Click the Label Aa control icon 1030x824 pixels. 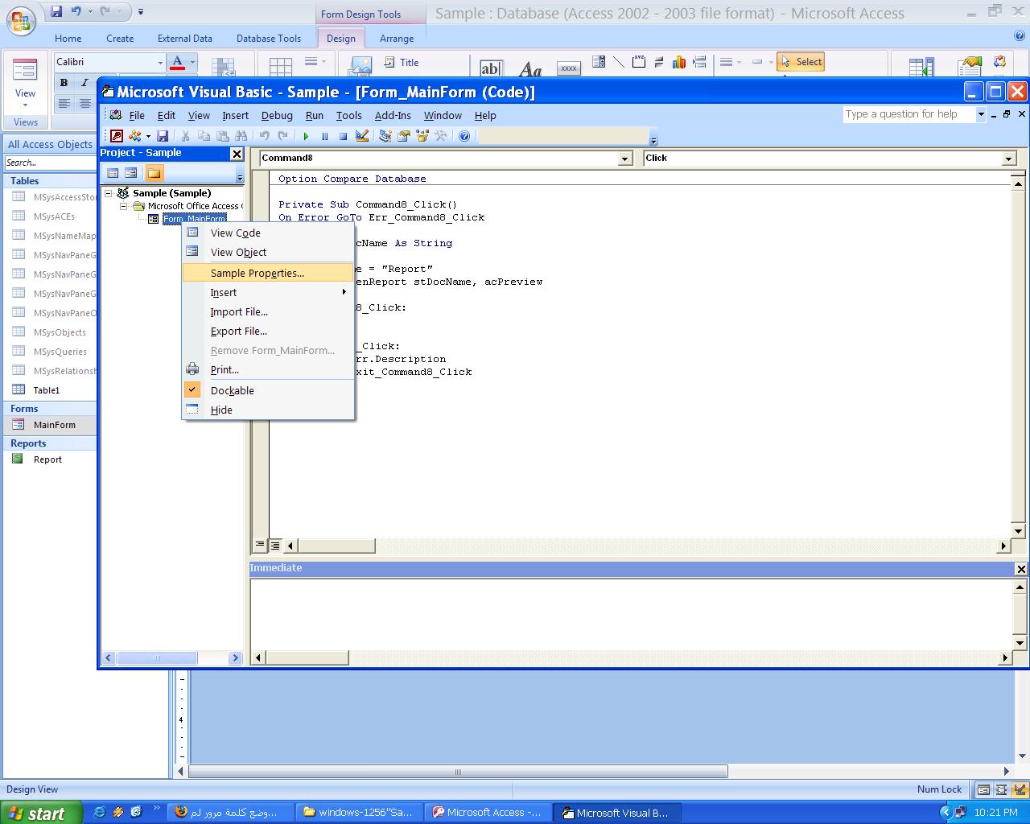(x=530, y=69)
